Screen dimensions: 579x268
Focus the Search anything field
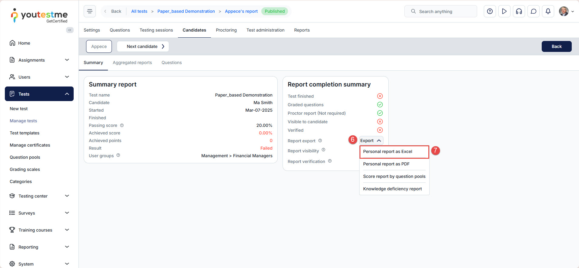[x=440, y=11]
